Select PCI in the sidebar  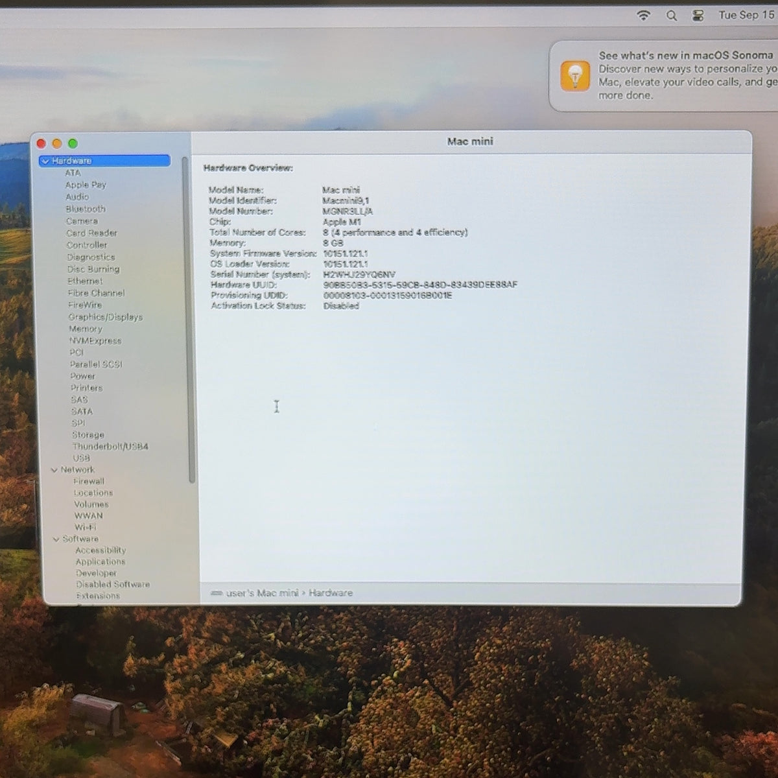(77, 353)
